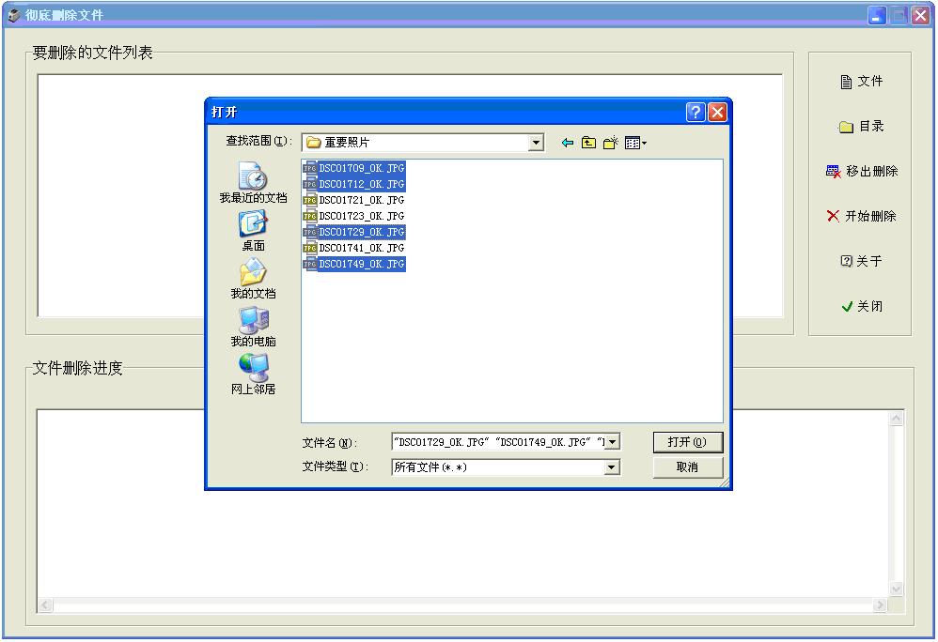Open Network Neighborhood (网上邻居) place
The height and width of the screenshot is (642, 938).
[x=253, y=374]
